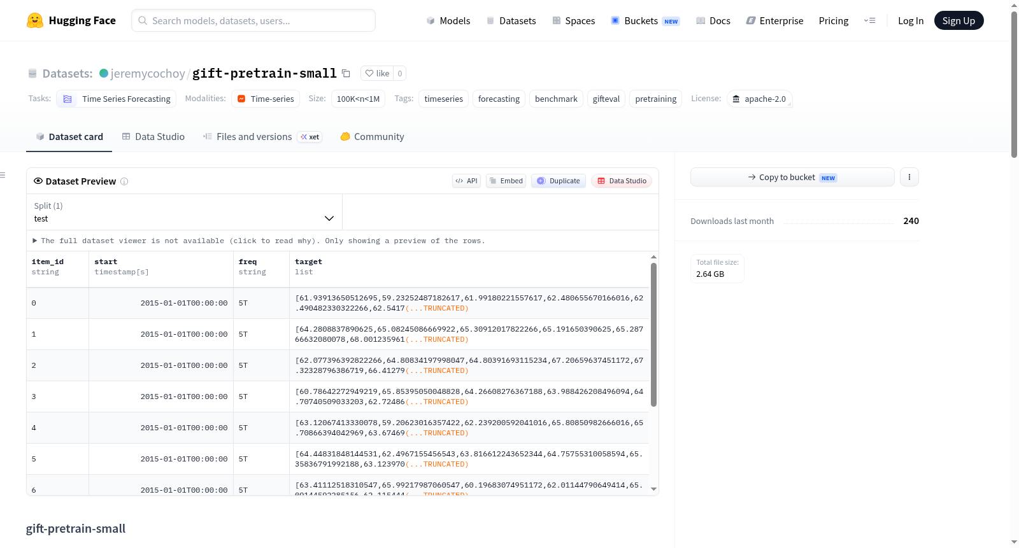Click the gift-pretrain-small dataset title link
This screenshot has width=1019, height=548.
[264, 73]
